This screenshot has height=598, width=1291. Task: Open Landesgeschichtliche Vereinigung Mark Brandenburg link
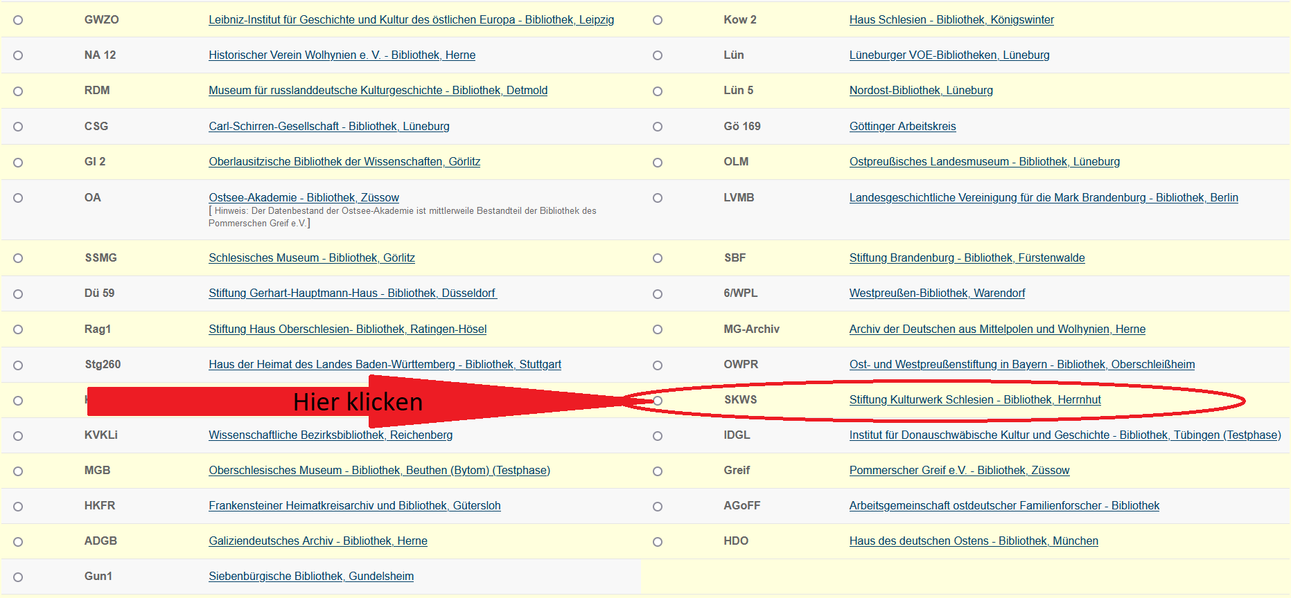(1044, 198)
